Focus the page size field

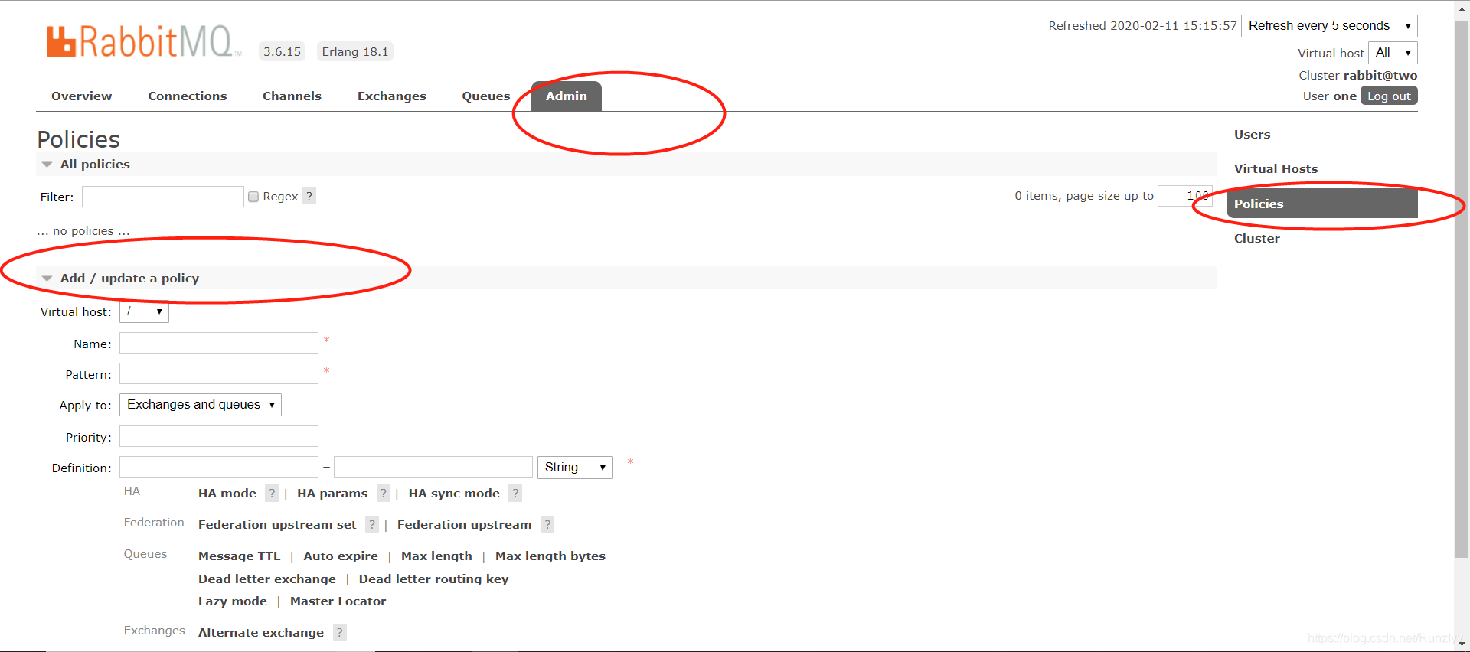tap(1185, 196)
